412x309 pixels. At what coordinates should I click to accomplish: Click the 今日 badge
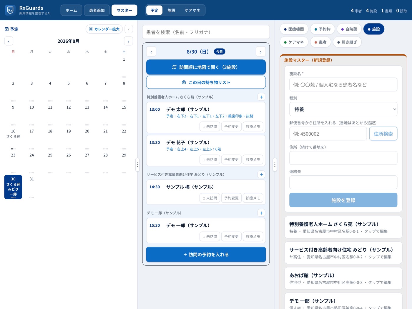(x=220, y=52)
